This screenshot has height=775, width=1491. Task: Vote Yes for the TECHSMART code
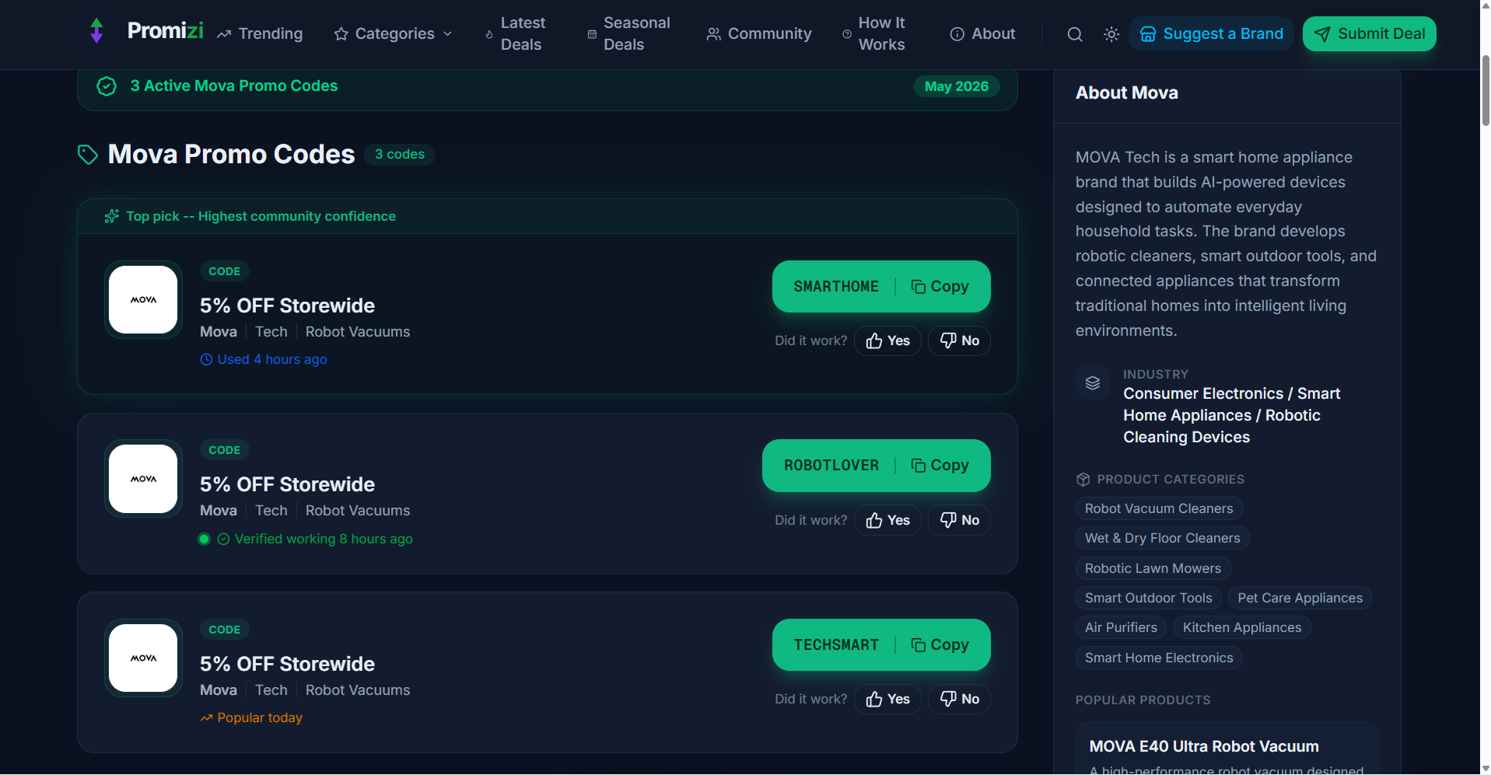pos(887,699)
